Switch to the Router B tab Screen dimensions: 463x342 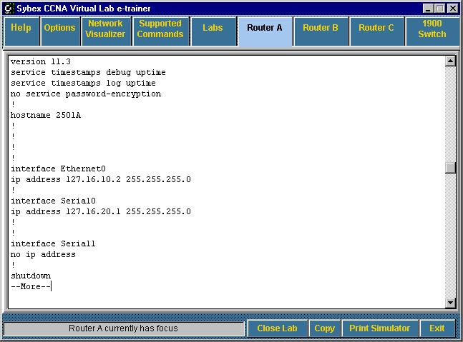(x=321, y=31)
